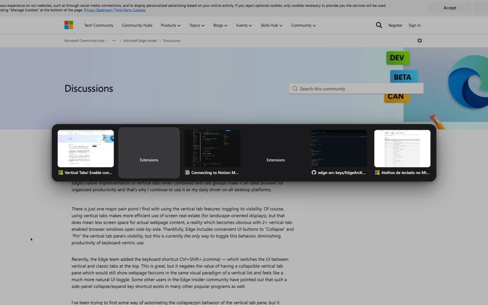The image size is (488, 305).
Task: Click the large Discussions page heading
Action: [x=89, y=88]
